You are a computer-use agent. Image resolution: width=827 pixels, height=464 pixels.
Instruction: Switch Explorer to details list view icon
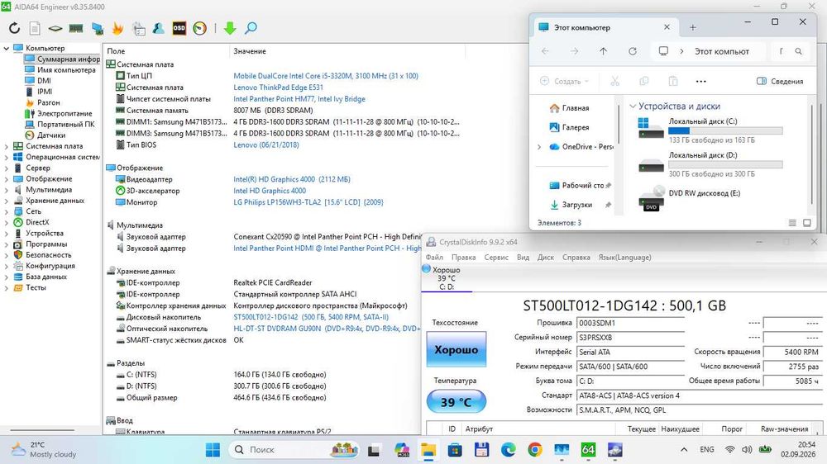pyautogui.click(x=792, y=223)
